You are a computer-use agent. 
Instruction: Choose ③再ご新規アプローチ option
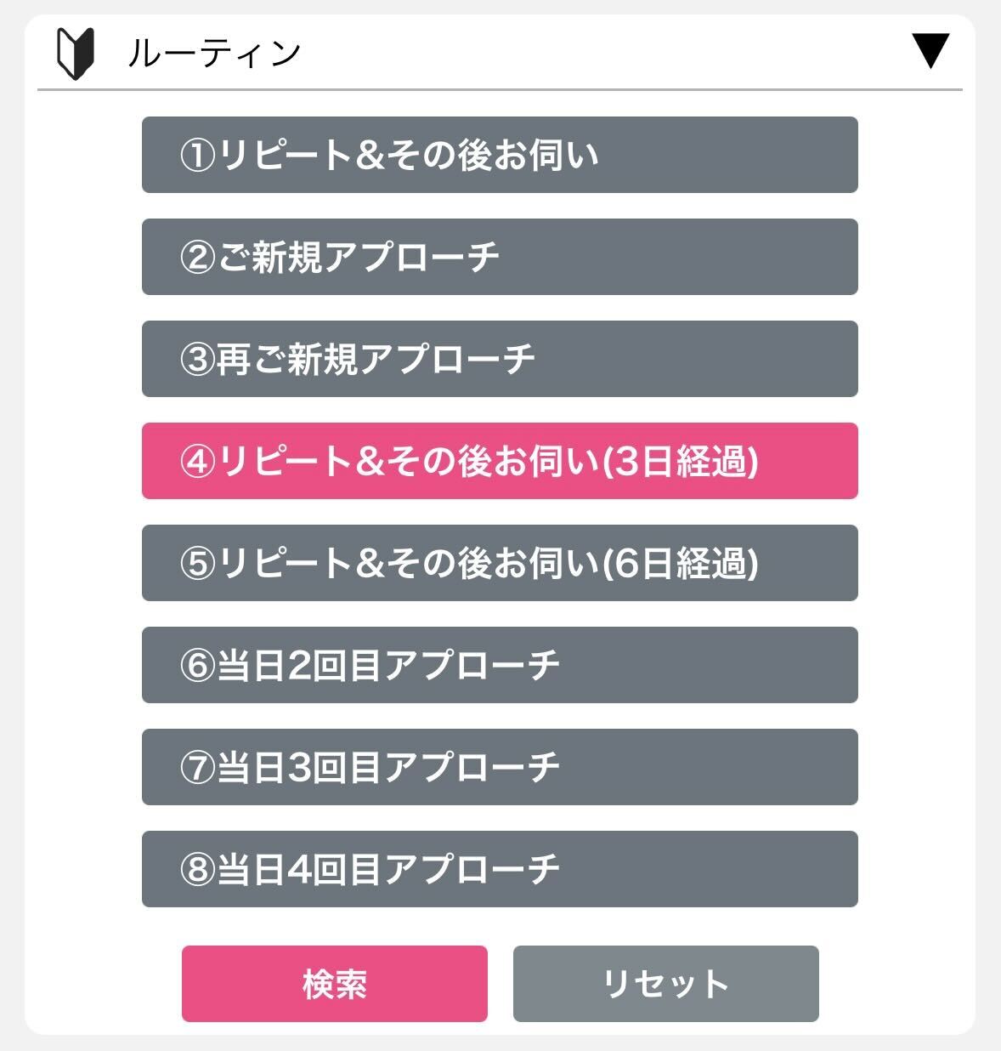tap(500, 359)
